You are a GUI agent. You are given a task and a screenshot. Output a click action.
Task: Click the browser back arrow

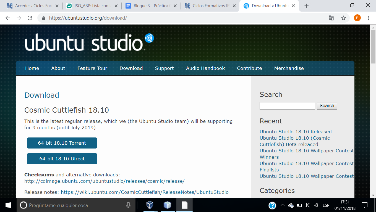[x=8, y=18]
